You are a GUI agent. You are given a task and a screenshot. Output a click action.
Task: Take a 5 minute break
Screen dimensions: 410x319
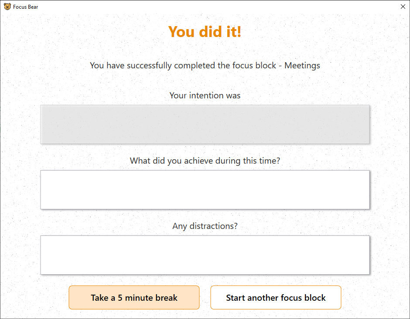[x=134, y=298]
